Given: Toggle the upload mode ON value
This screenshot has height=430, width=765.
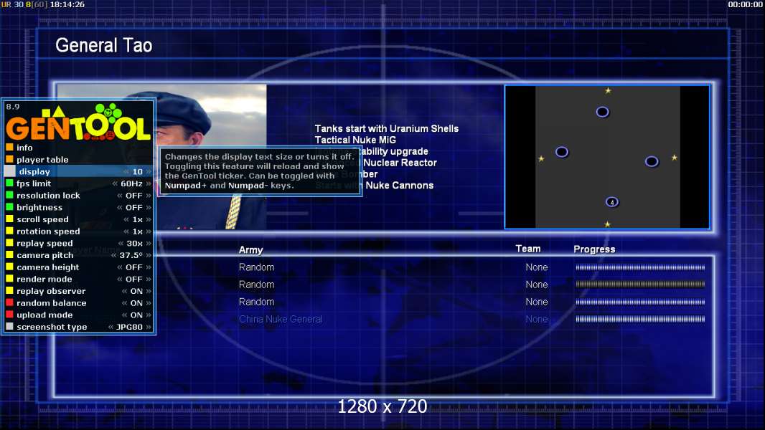Looking at the screenshot, I should pyautogui.click(x=136, y=315).
